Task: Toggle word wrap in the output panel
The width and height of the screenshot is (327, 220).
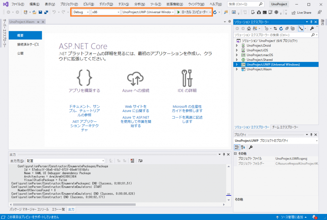Action: click(x=140, y=161)
